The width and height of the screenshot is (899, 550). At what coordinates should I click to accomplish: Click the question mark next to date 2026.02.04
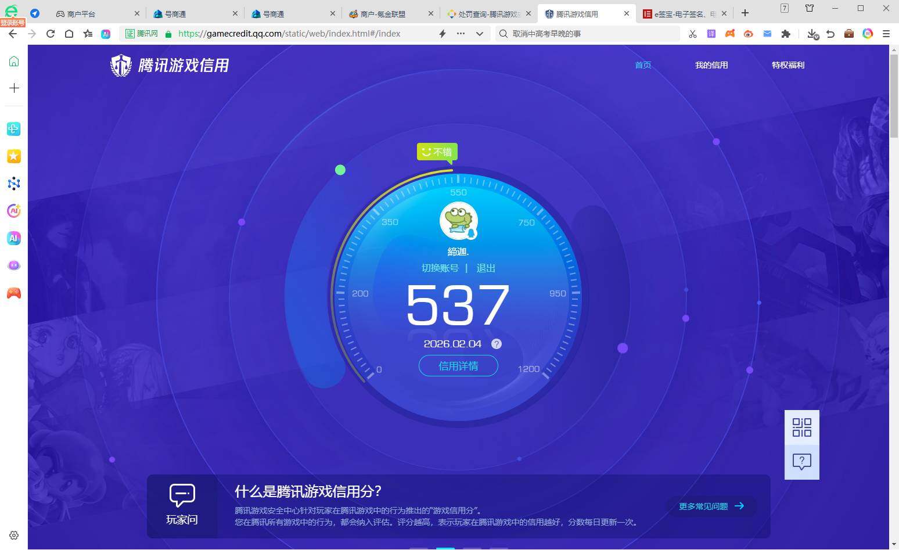click(x=497, y=344)
